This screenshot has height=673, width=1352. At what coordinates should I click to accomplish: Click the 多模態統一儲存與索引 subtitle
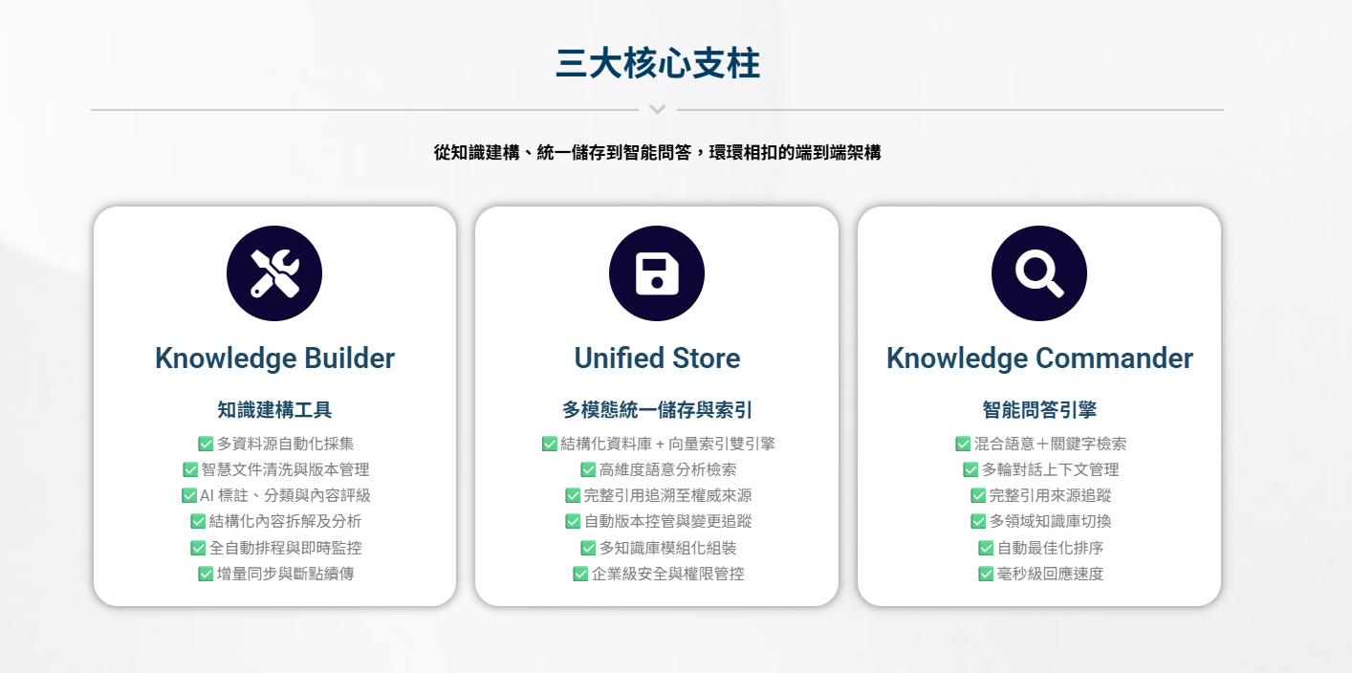coord(657,410)
